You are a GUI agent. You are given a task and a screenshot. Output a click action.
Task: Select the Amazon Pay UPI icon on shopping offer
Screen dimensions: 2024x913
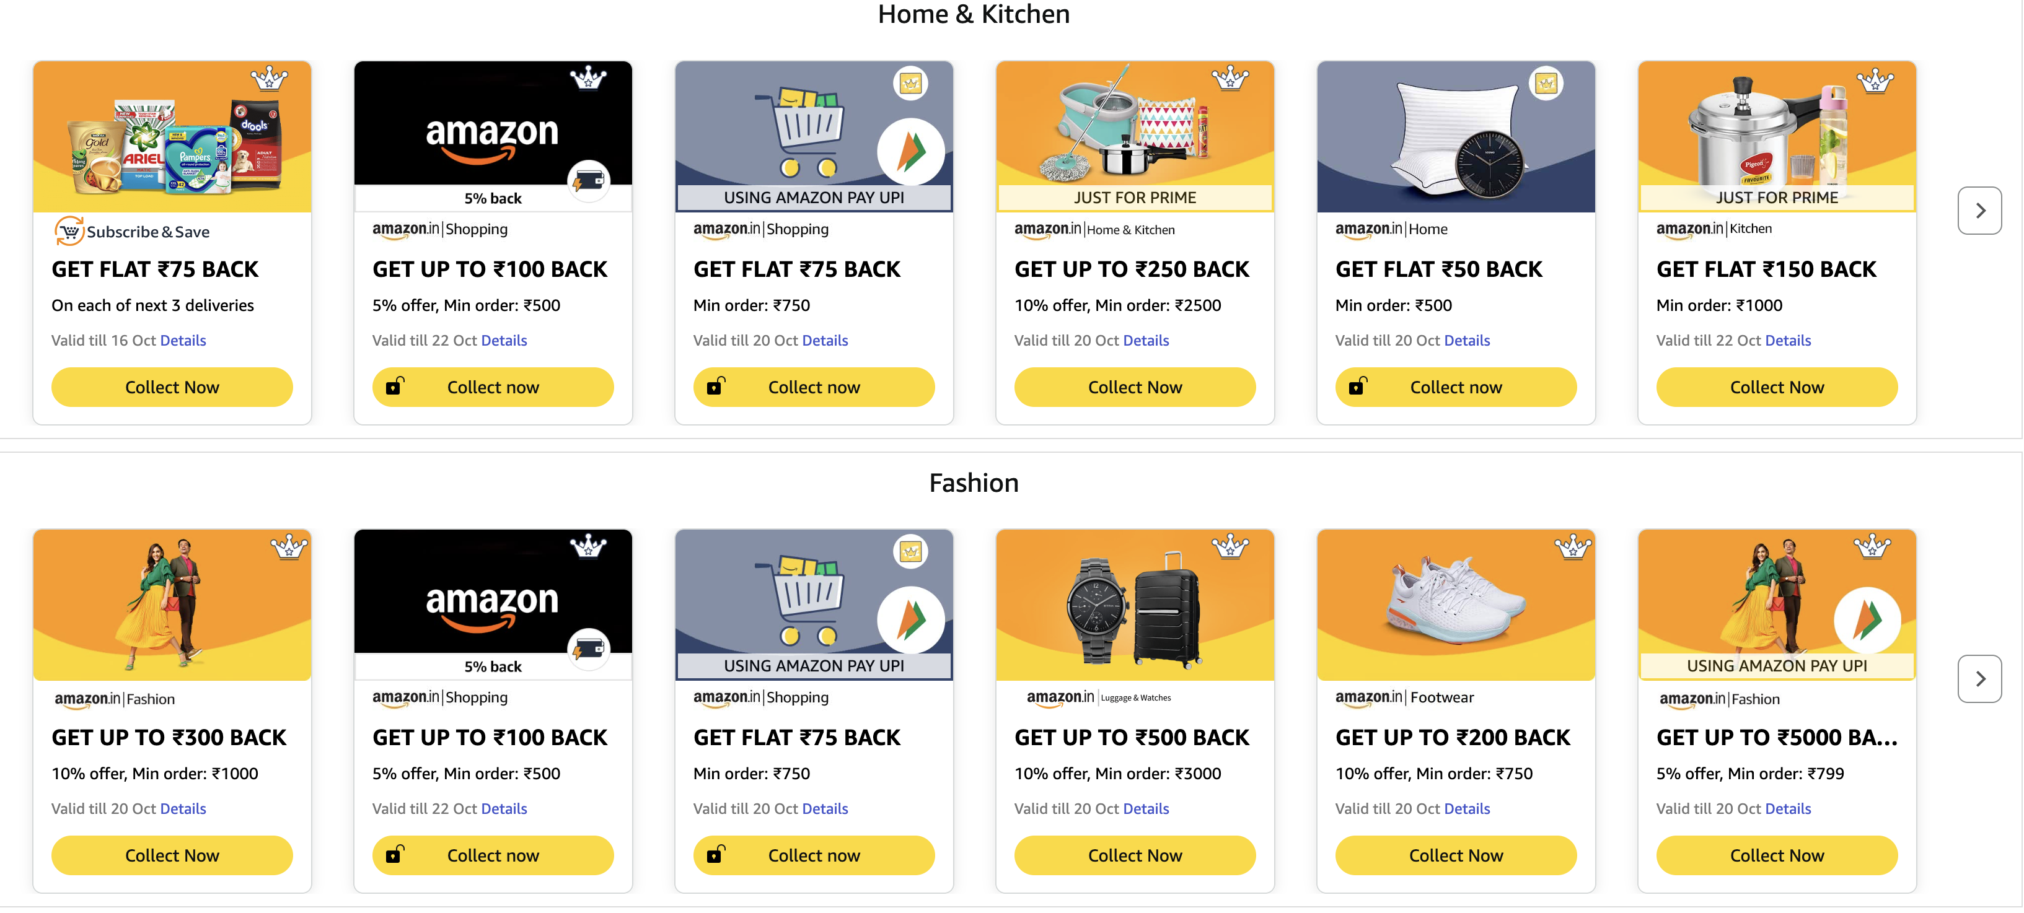[x=912, y=153]
